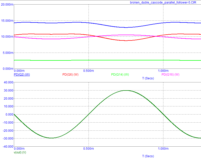The image size is (201, 159).
Task: Select the PD(Q6) (W) curve label
Action: (70, 75)
